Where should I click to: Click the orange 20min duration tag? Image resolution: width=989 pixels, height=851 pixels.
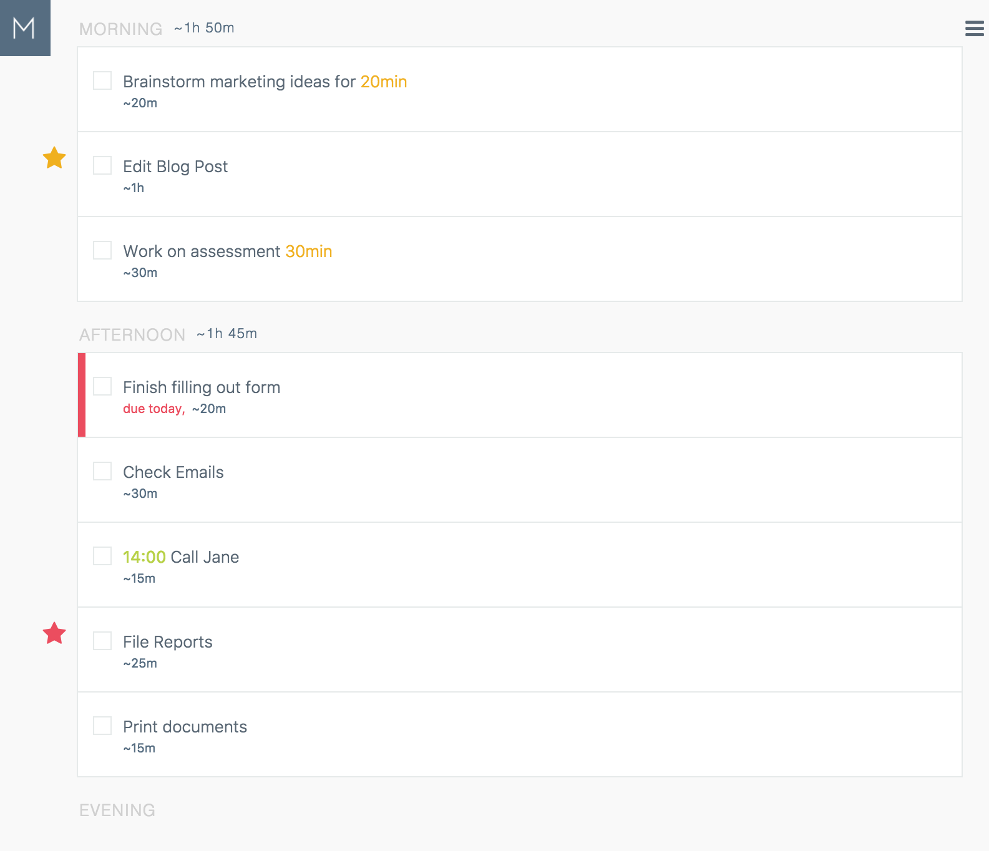pos(384,82)
